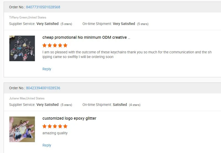This screenshot has width=221, height=153.
Task: View the hand-held glitter keychain thumbnail
Action: (x=22, y=129)
